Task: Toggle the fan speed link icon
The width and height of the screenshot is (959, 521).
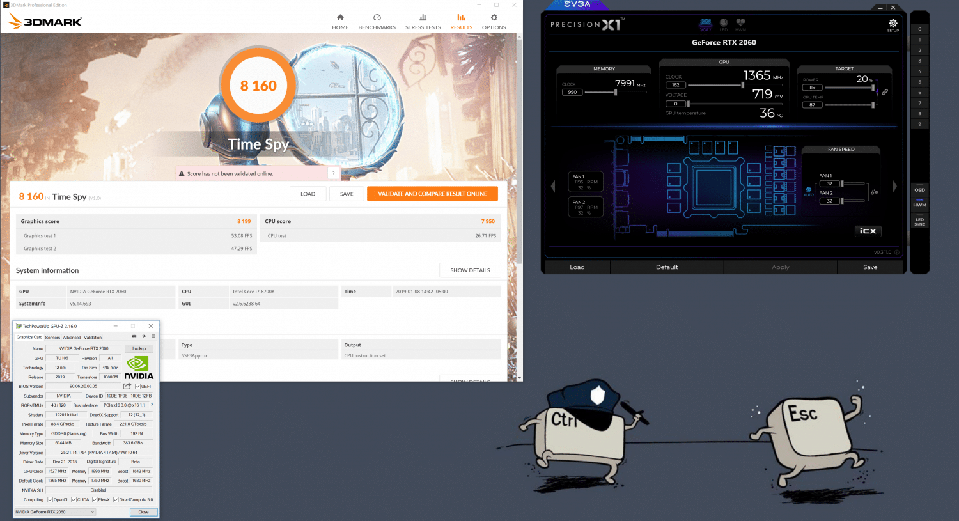Action: tap(874, 192)
